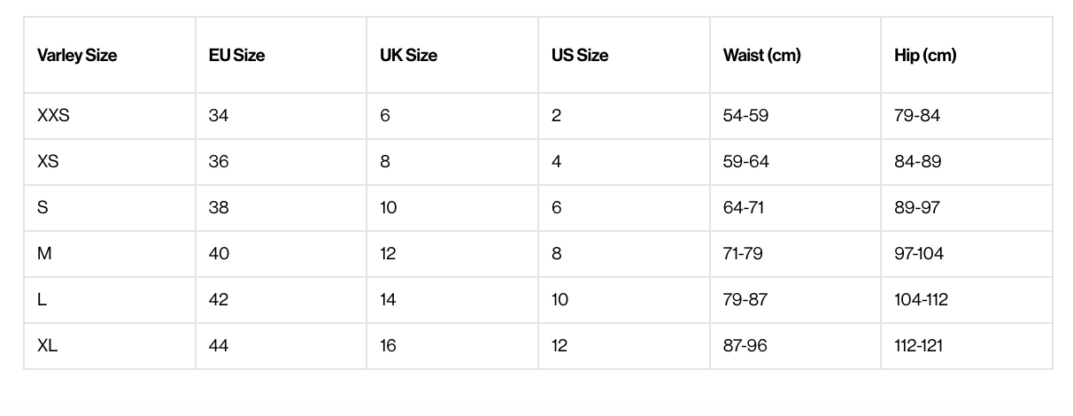Click the Waist (cm) column header
This screenshot has width=1073, height=416.
click(761, 55)
